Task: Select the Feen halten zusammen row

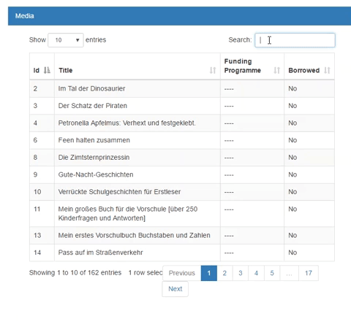Action: (x=182, y=140)
